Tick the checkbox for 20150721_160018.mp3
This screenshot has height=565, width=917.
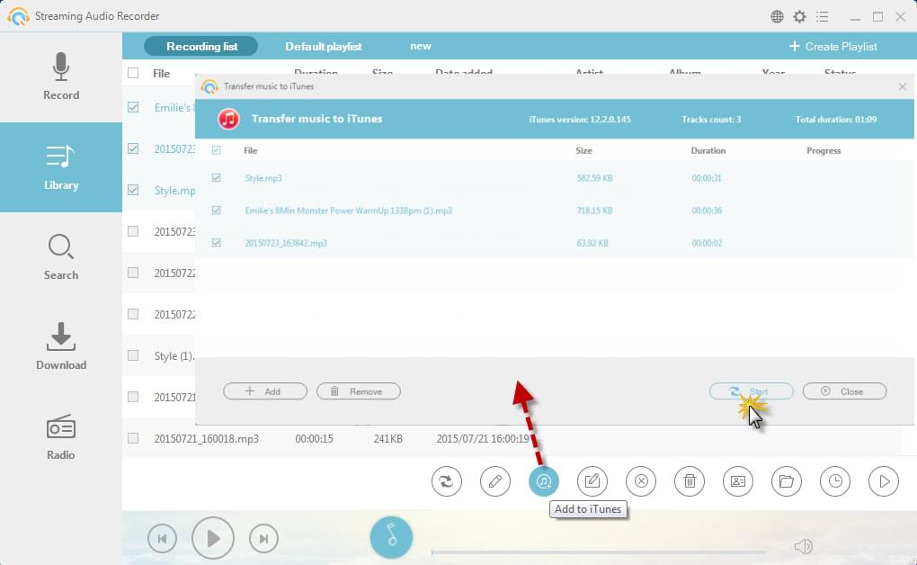pyautogui.click(x=133, y=438)
